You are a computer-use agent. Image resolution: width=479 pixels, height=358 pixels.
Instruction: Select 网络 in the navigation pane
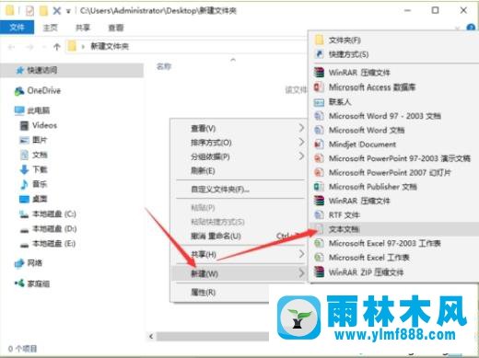point(29,263)
